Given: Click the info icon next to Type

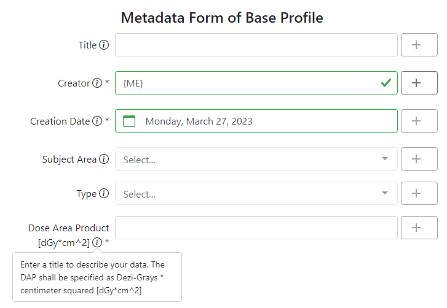Looking at the screenshot, I should click(104, 193).
